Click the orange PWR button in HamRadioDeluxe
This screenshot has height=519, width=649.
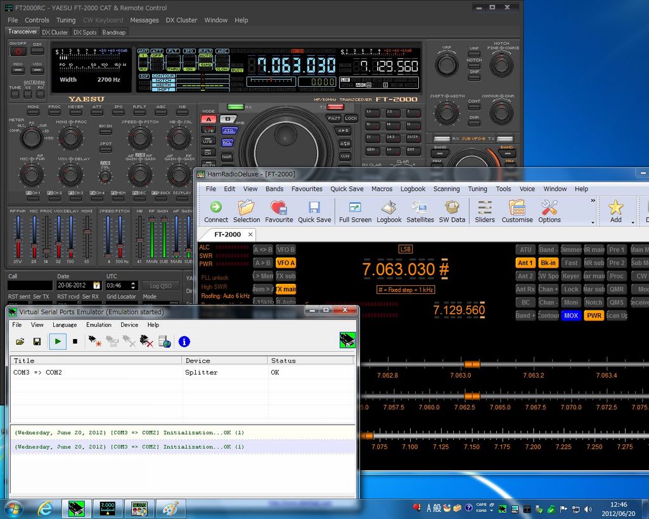pos(594,316)
